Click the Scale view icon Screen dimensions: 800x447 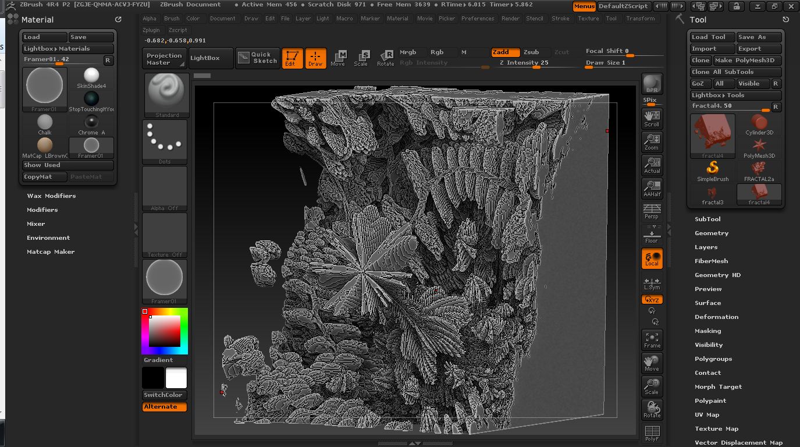tap(652, 386)
